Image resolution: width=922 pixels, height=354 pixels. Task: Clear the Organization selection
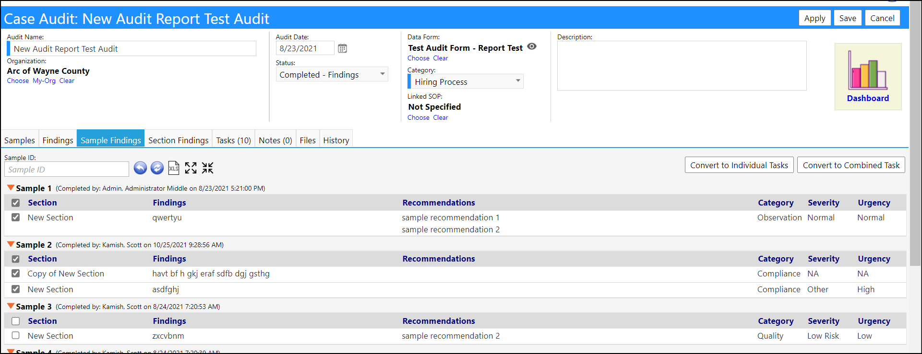[x=67, y=81]
